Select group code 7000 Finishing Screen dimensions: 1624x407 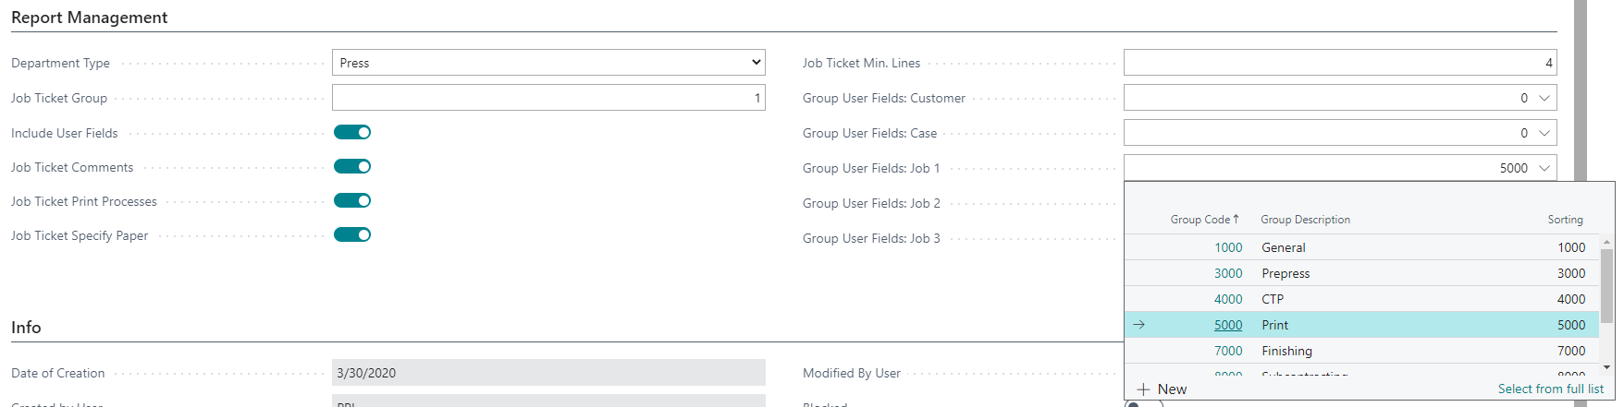click(1228, 351)
